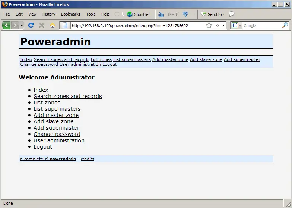Click the 'Welcome Administrator' heading
Viewport: 292px width, 208px height.
pyautogui.click(x=57, y=77)
